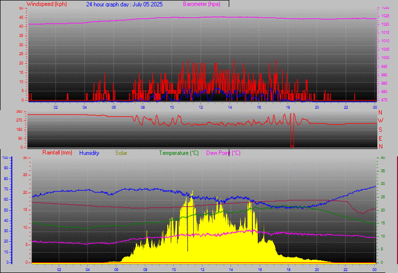This screenshot has width=398, height=273.
Task: Click the "100" value on blue humidity axis
Action: (5, 157)
